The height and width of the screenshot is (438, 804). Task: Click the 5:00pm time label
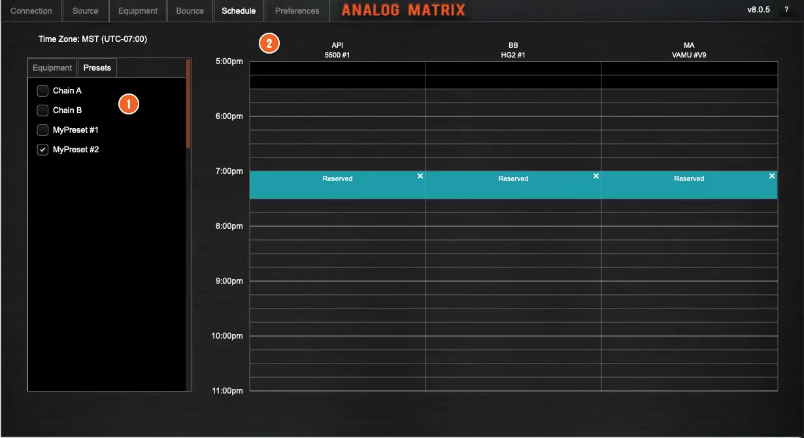tap(229, 61)
